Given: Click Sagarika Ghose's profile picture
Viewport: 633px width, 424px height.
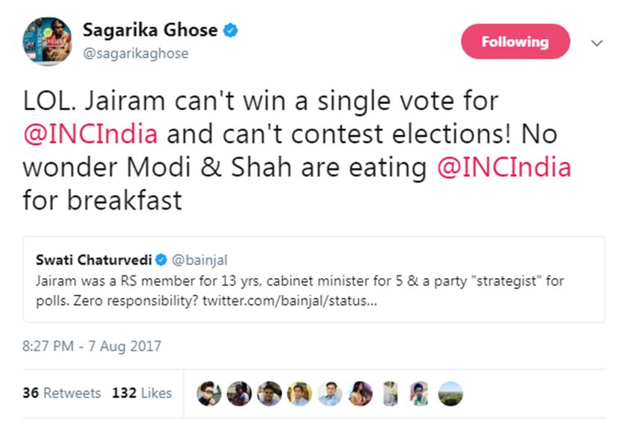Looking at the screenshot, I should [x=46, y=42].
